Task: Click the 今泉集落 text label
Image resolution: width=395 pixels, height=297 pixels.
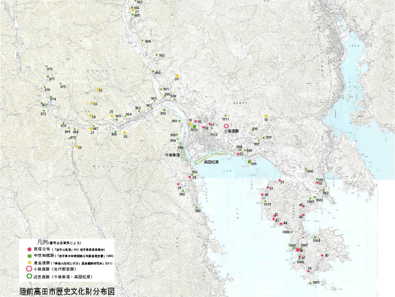Action: (172, 155)
